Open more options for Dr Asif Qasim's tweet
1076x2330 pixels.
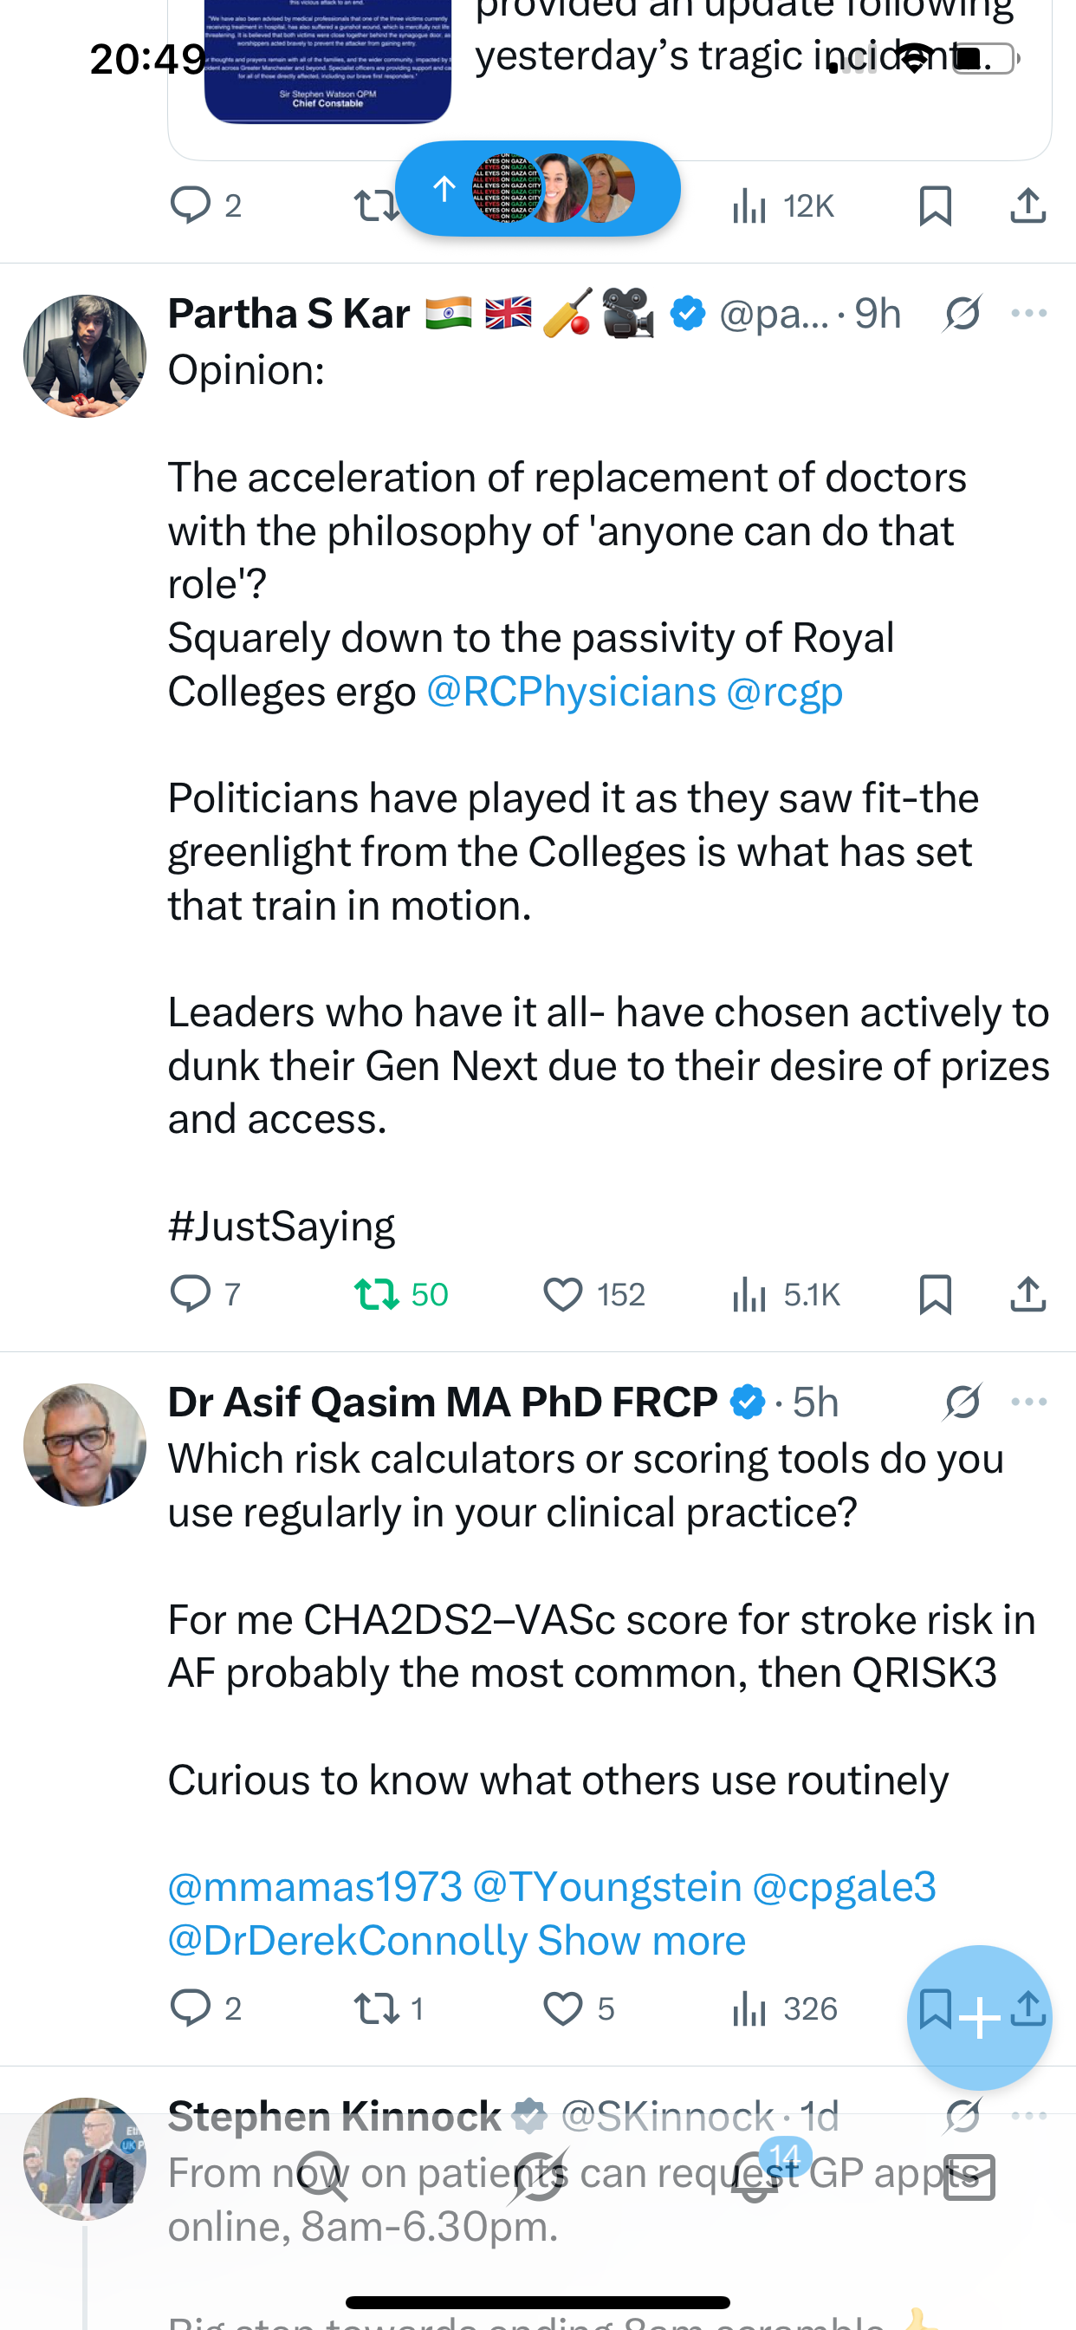(1029, 1402)
